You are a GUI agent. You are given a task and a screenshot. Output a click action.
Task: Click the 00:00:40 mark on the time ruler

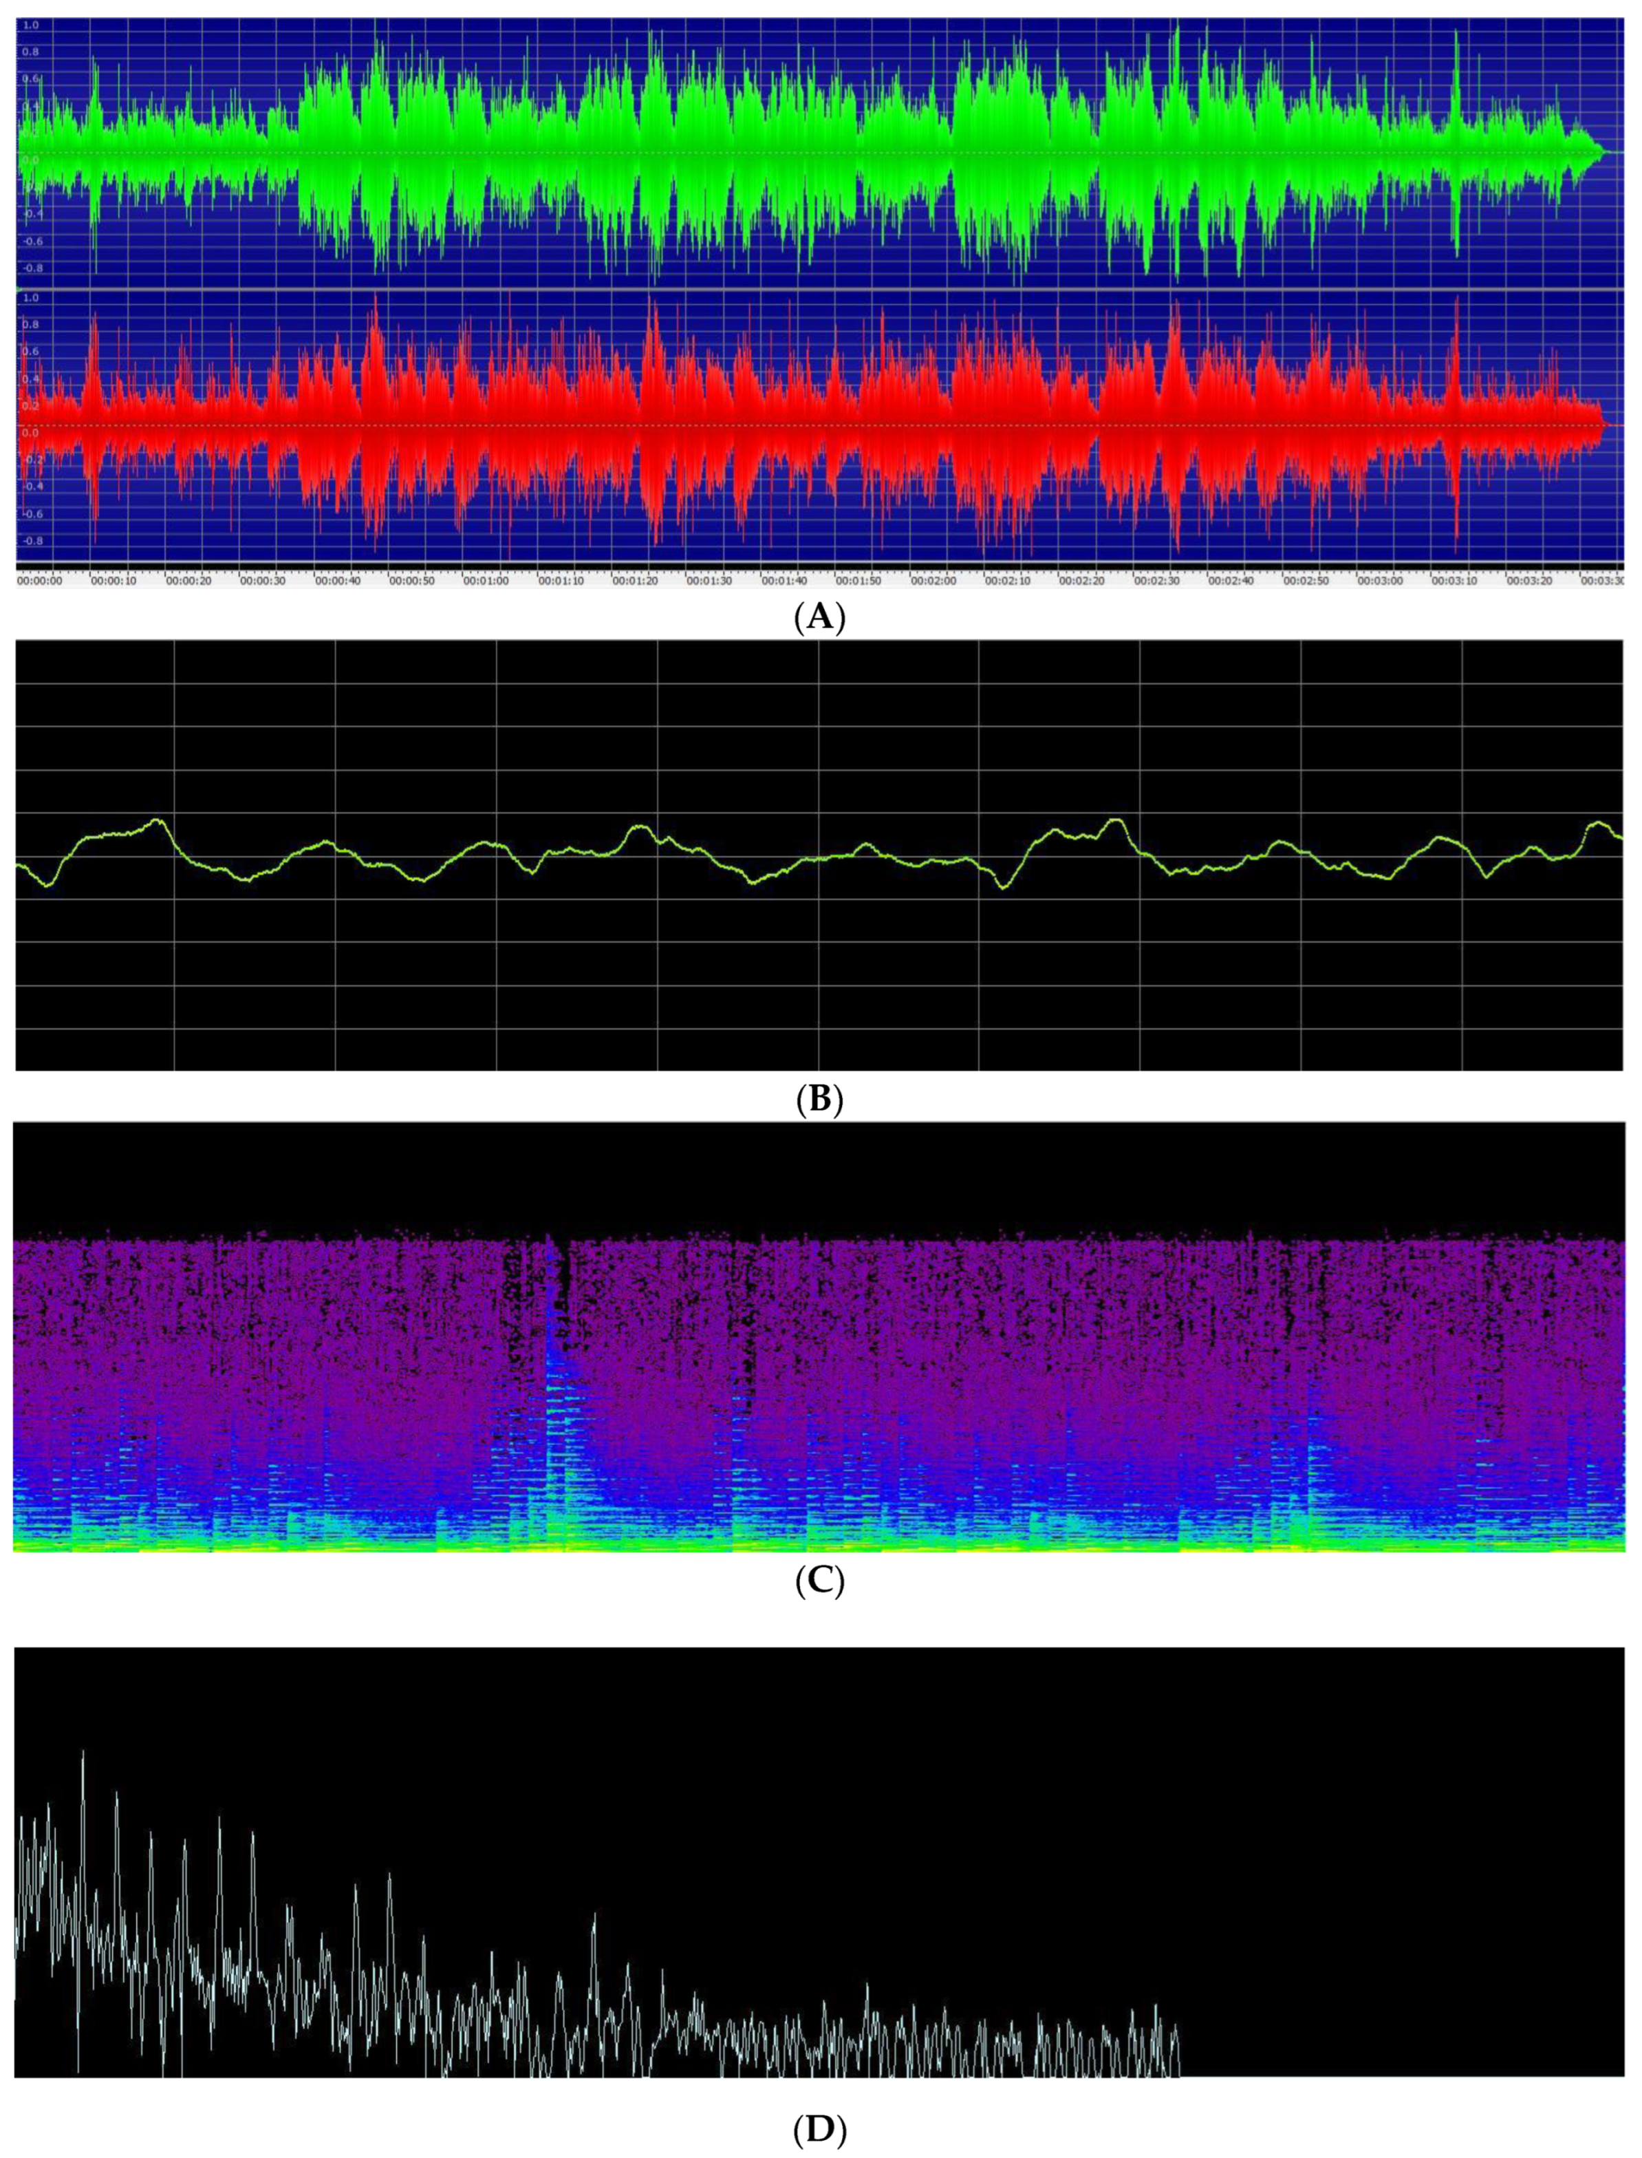338,581
